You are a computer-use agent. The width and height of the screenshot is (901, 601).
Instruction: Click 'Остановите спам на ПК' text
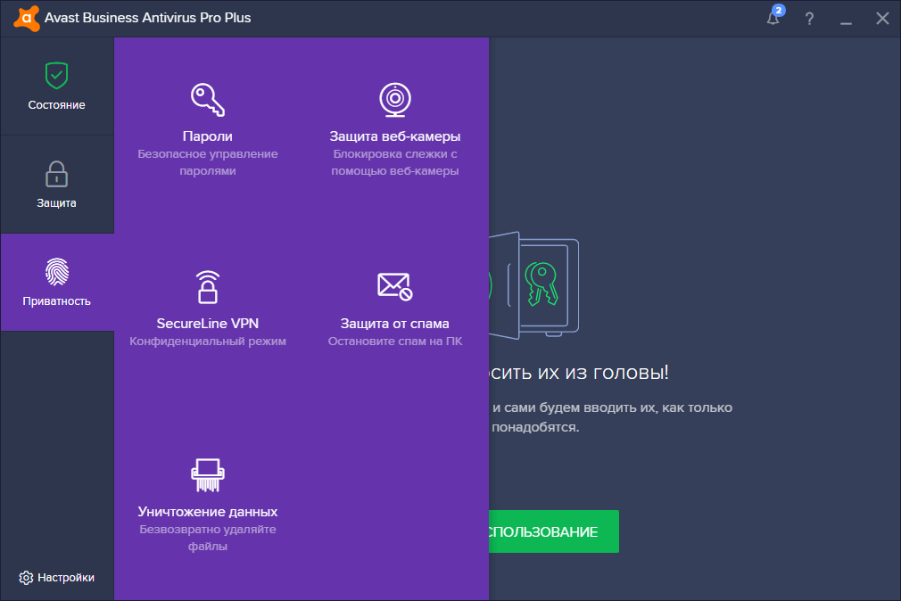tap(395, 342)
